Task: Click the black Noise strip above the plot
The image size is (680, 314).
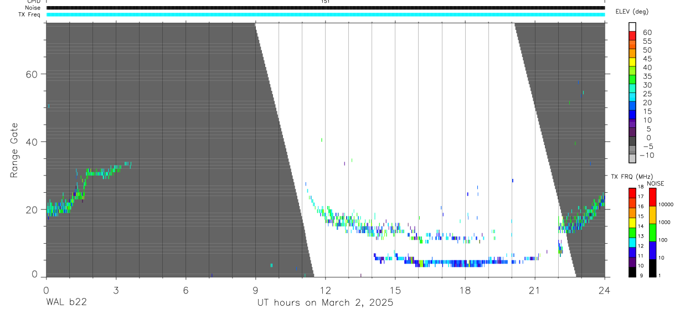Action: tap(326, 8)
